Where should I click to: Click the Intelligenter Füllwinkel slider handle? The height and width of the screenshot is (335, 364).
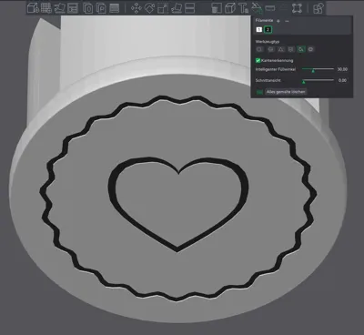(x=313, y=70)
